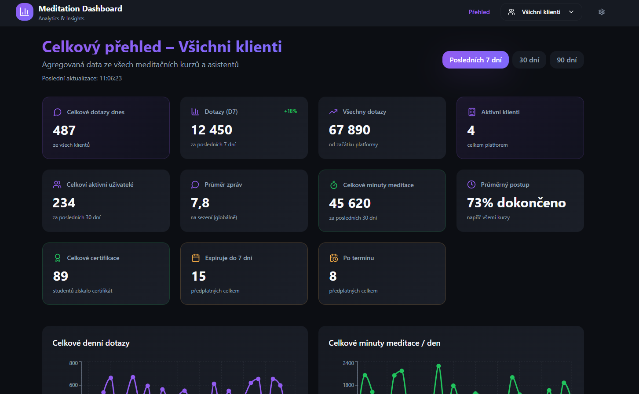Screen dimensions: 639x394
Task: Click the users icon on Celkoví aktivní uživatelé
Action: tap(57, 184)
